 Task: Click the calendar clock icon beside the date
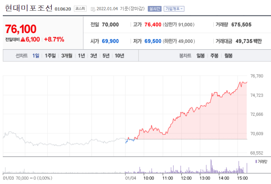(x=93, y=9)
